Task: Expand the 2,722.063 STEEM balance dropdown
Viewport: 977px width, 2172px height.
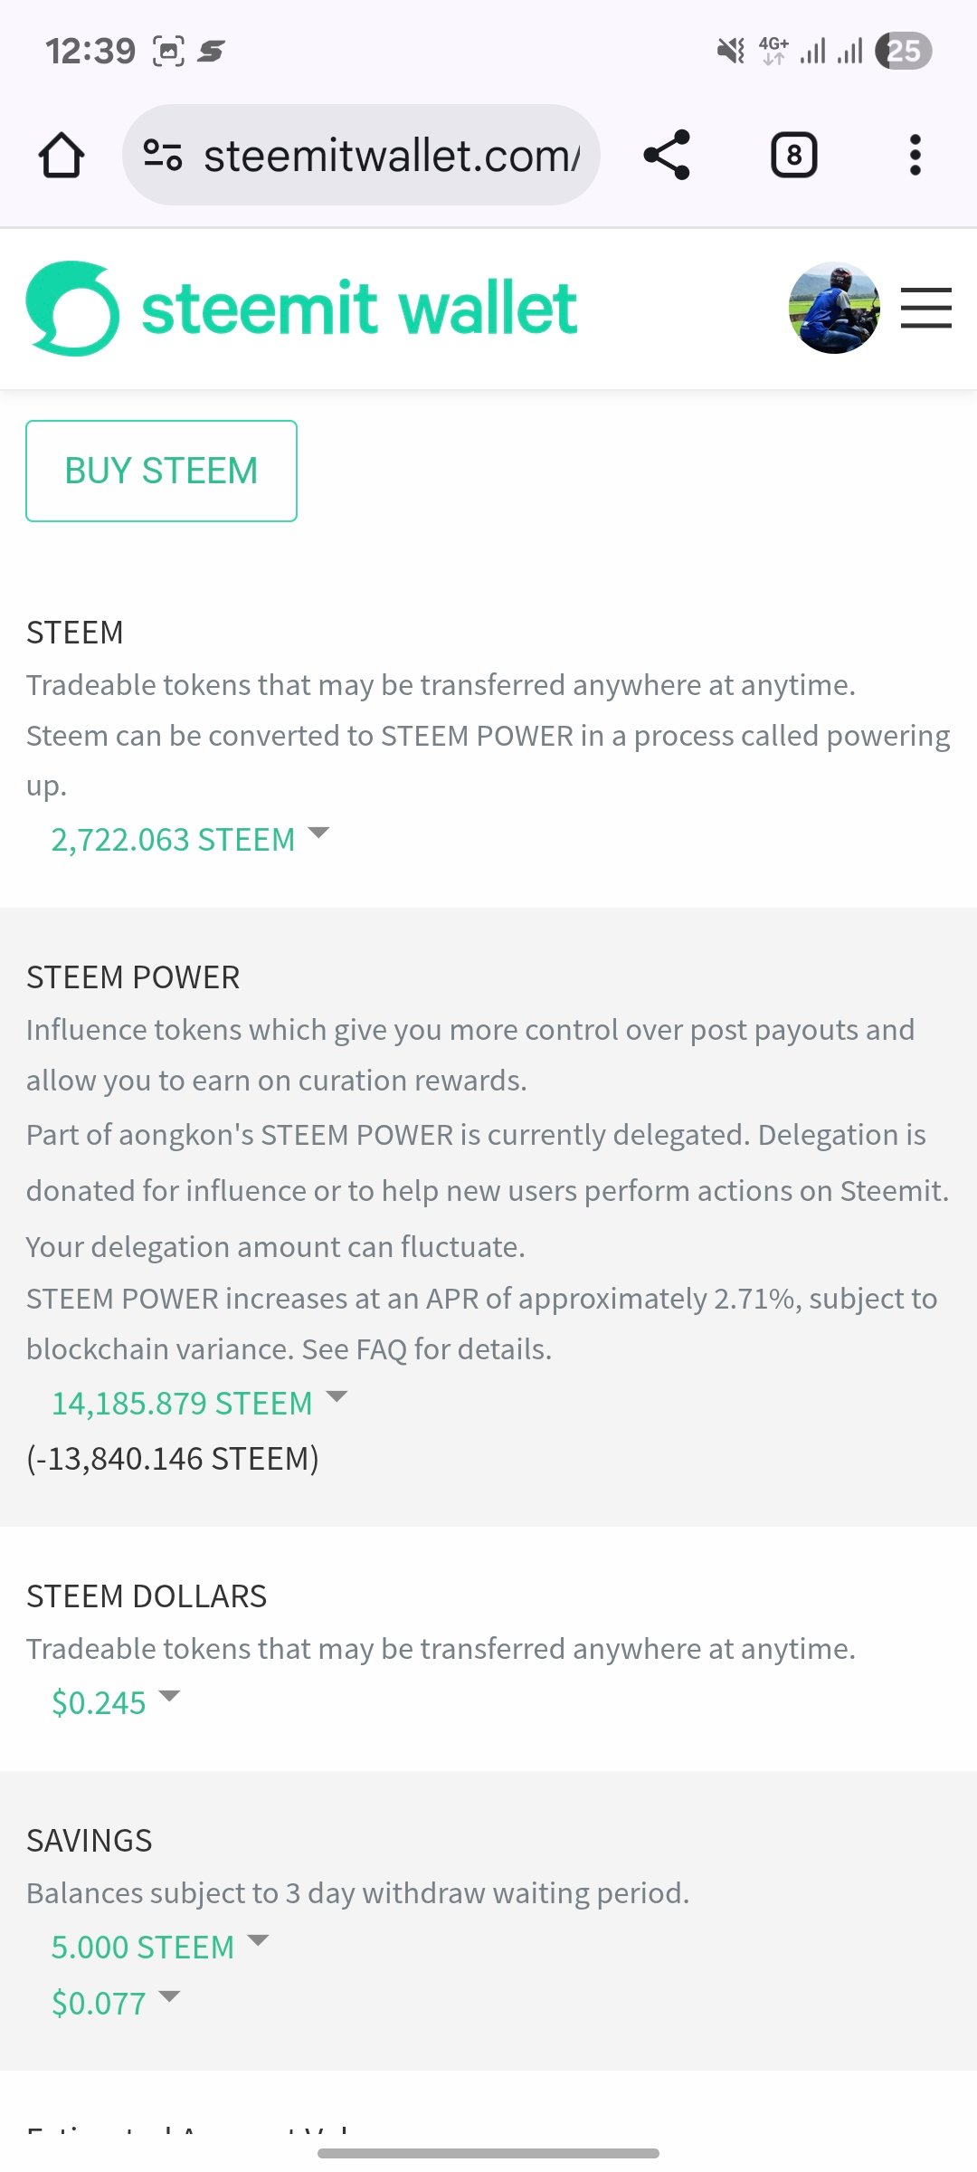Action: pyautogui.click(x=190, y=839)
